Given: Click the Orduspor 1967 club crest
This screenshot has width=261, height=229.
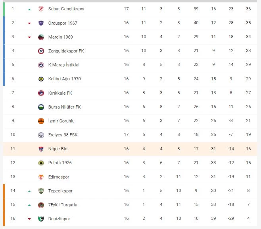Looking at the screenshot, I should 41,23.
